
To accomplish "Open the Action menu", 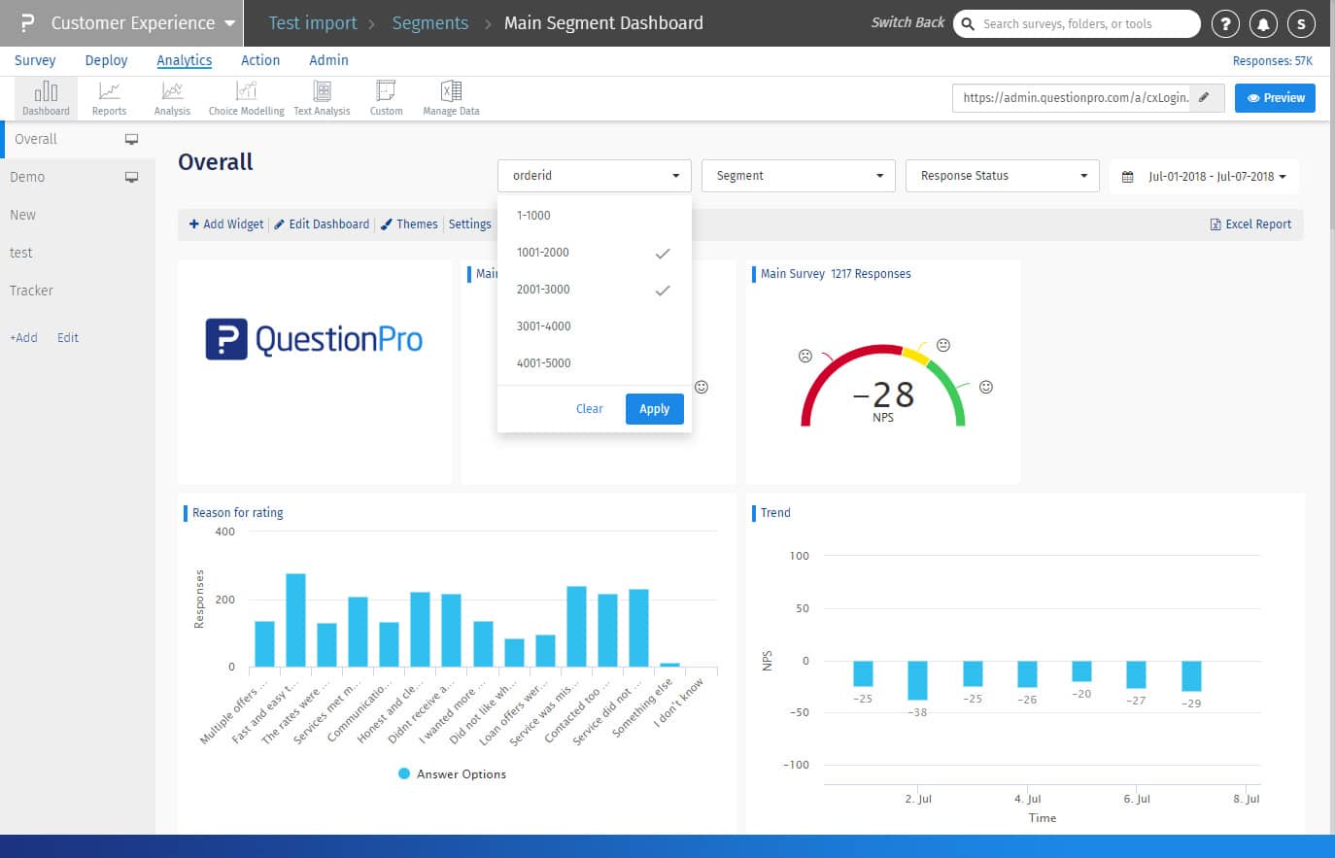I will [x=260, y=60].
